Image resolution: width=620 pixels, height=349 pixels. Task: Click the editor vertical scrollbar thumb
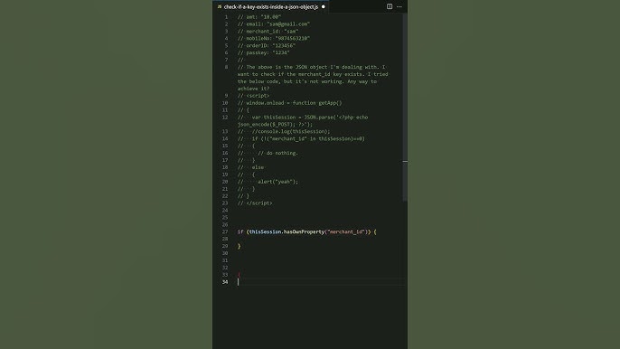click(x=405, y=108)
